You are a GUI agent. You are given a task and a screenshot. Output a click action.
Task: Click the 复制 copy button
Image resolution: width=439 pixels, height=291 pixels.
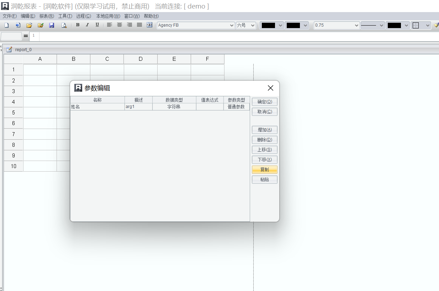(x=265, y=169)
